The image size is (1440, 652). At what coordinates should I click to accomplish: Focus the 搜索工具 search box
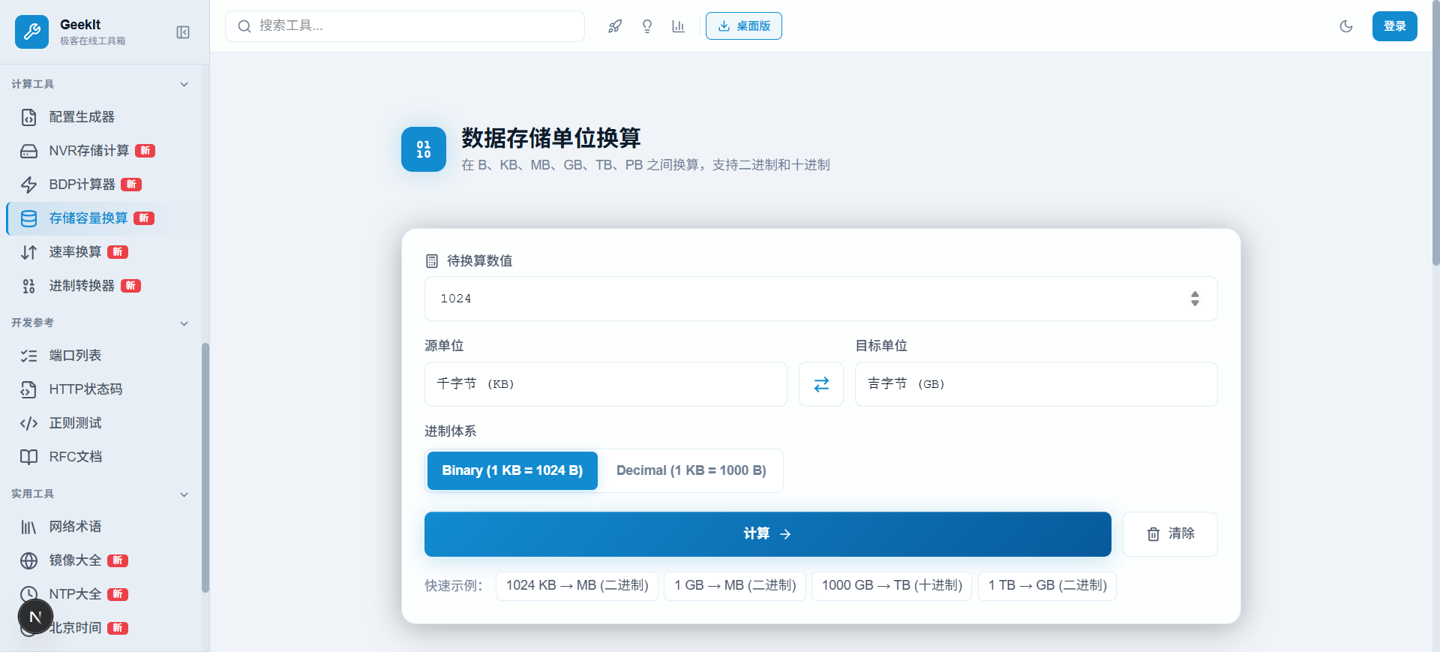tap(405, 26)
